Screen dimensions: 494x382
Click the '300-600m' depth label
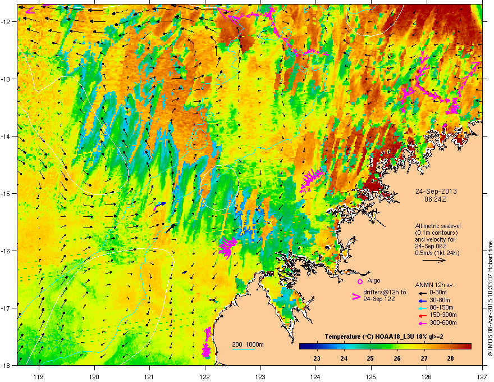pos(443,323)
